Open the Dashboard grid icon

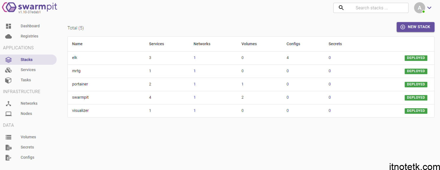click(8, 26)
